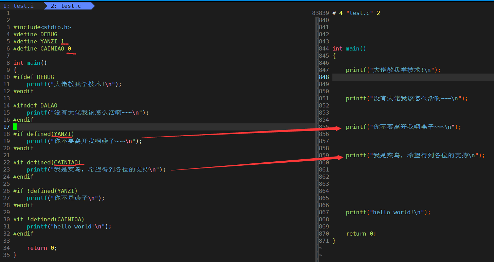Click int main() on line 844
The height and width of the screenshot is (262, 494).
click(349, 48)
